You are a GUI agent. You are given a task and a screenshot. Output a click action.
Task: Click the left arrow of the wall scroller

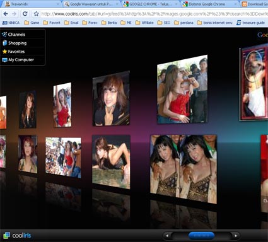[x=167, y=236]
